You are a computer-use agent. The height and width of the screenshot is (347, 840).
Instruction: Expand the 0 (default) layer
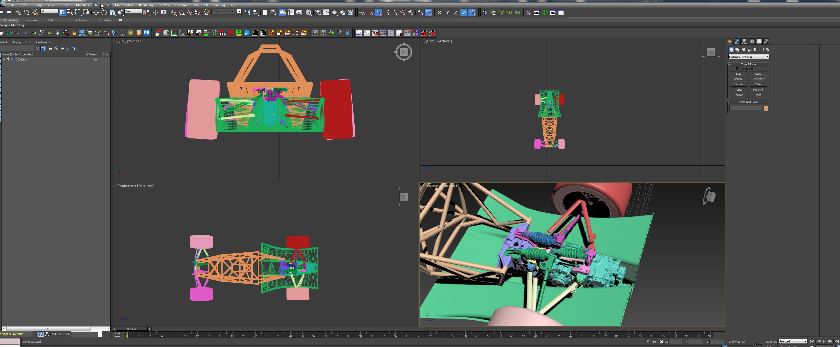4,59
